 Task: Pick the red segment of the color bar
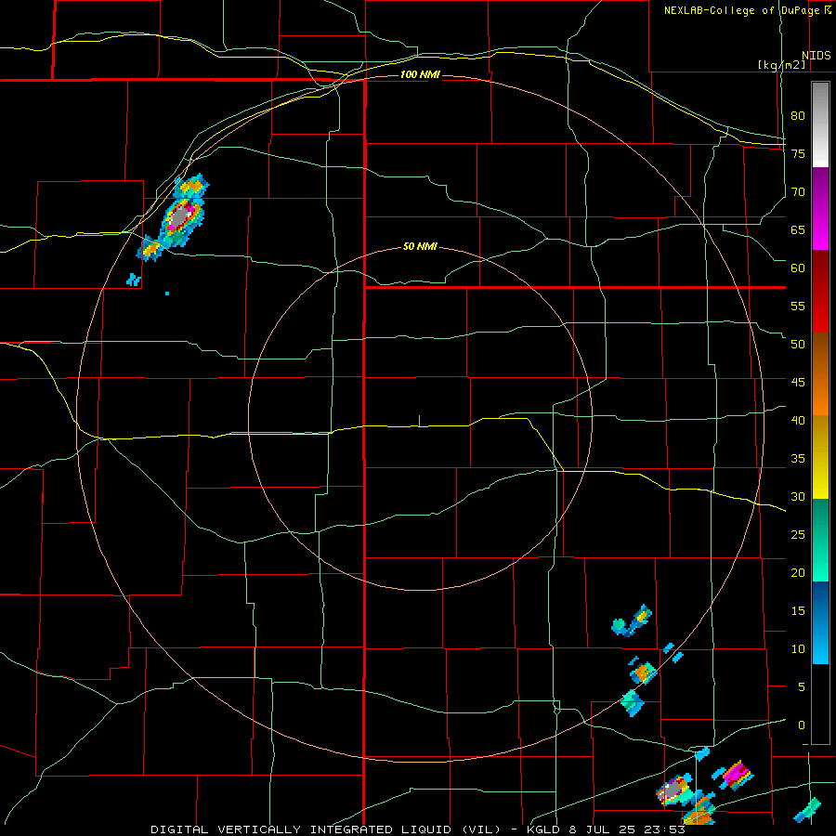click(x=820, y=292)
